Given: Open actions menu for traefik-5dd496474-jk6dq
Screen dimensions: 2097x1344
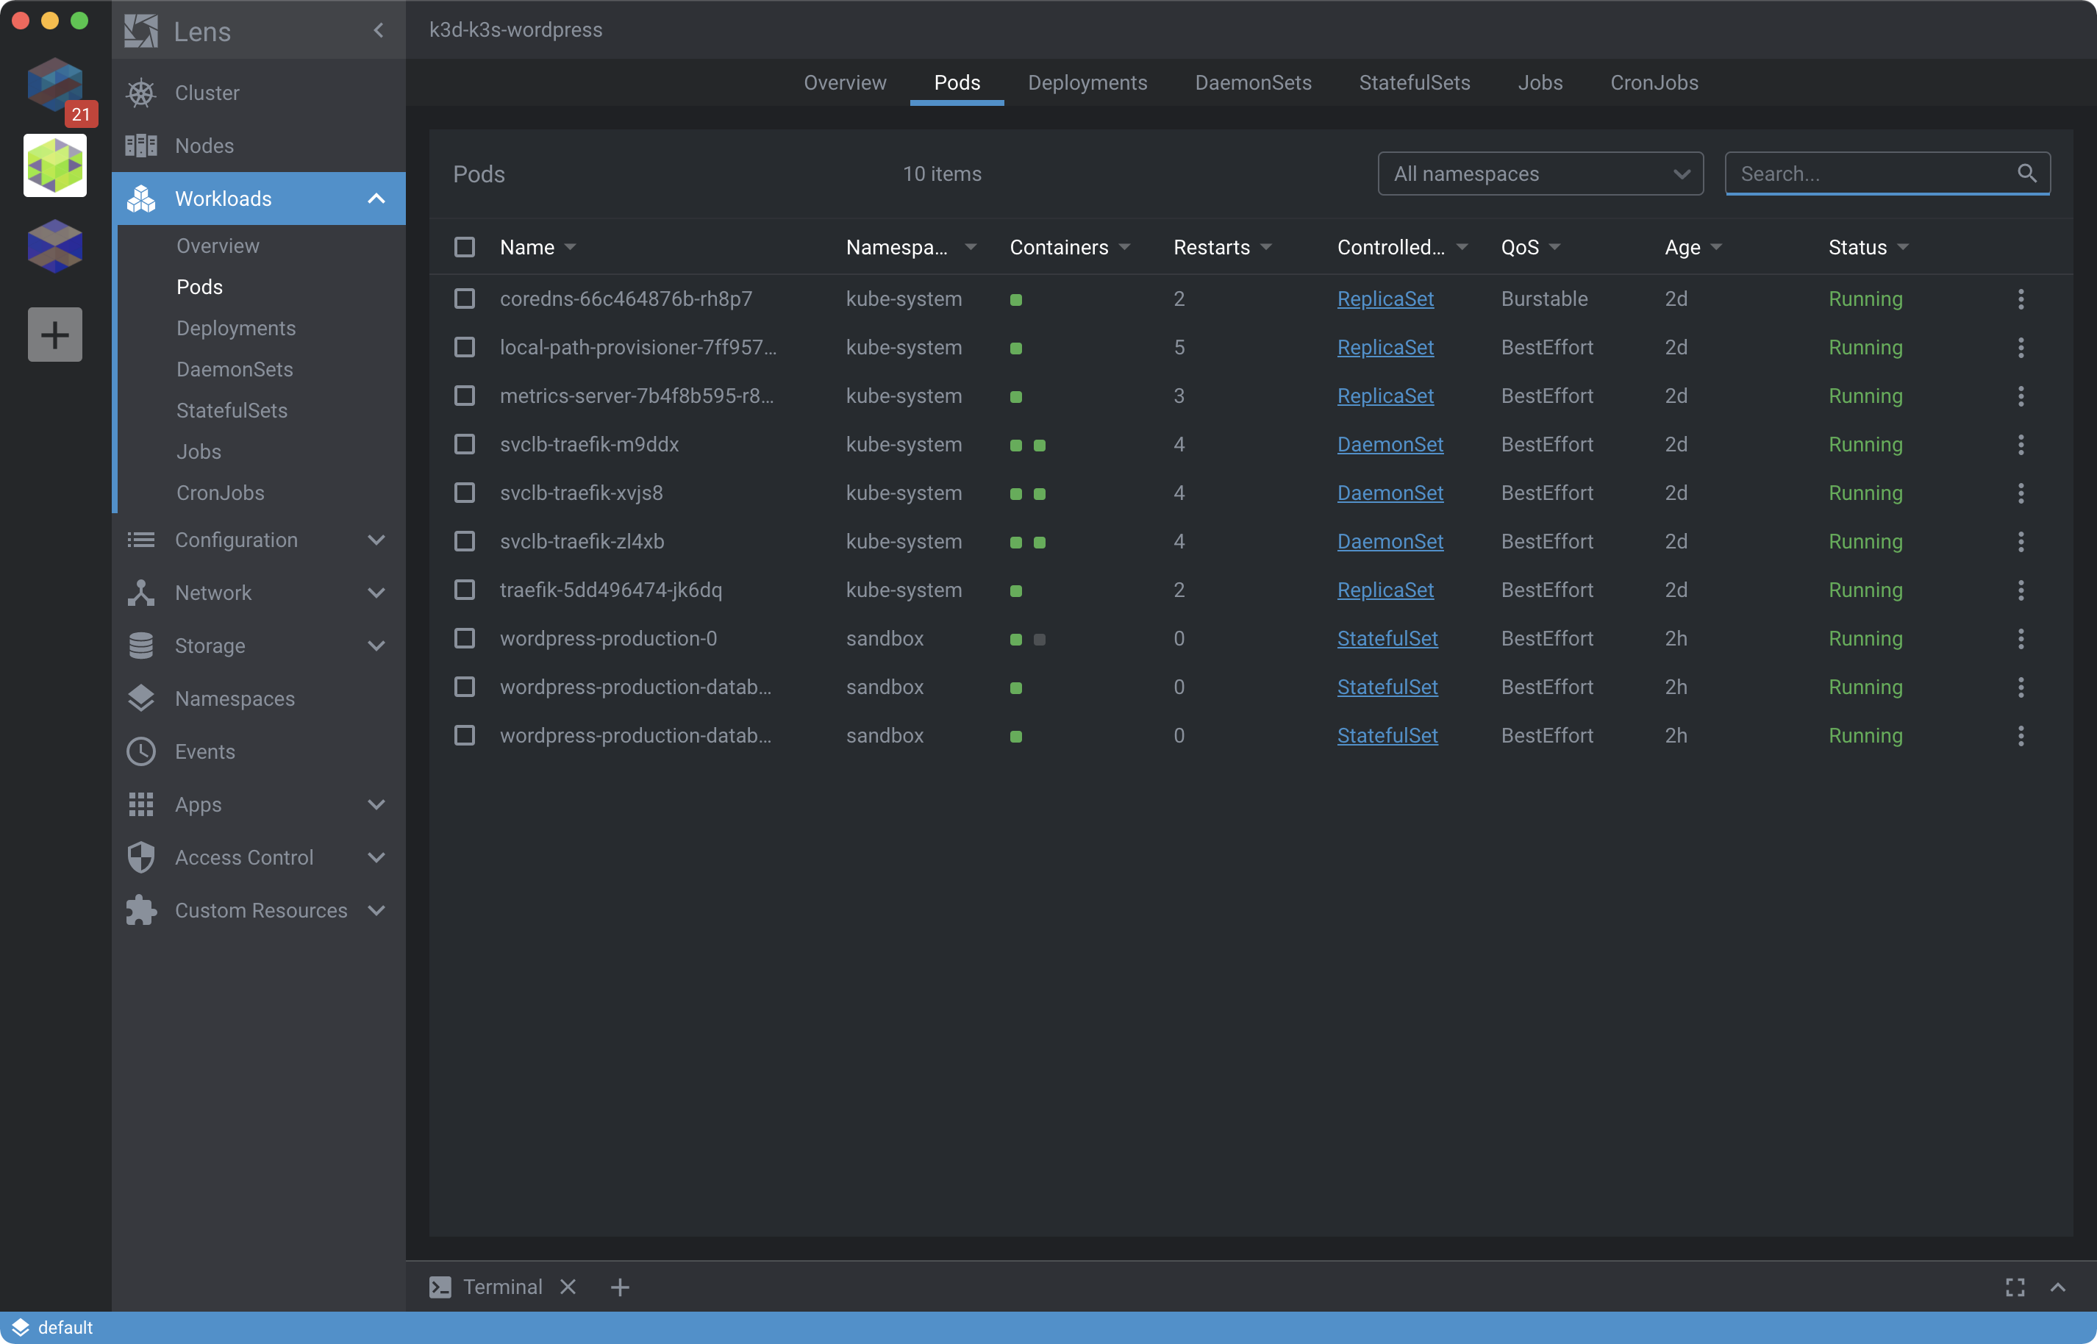Looking at the screenshot, I should [x=2021, y=590].
